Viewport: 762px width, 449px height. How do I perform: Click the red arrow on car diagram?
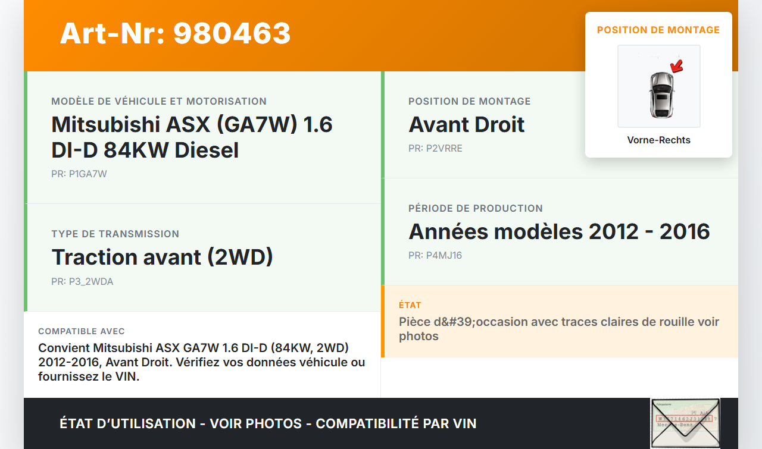point(676,65)
